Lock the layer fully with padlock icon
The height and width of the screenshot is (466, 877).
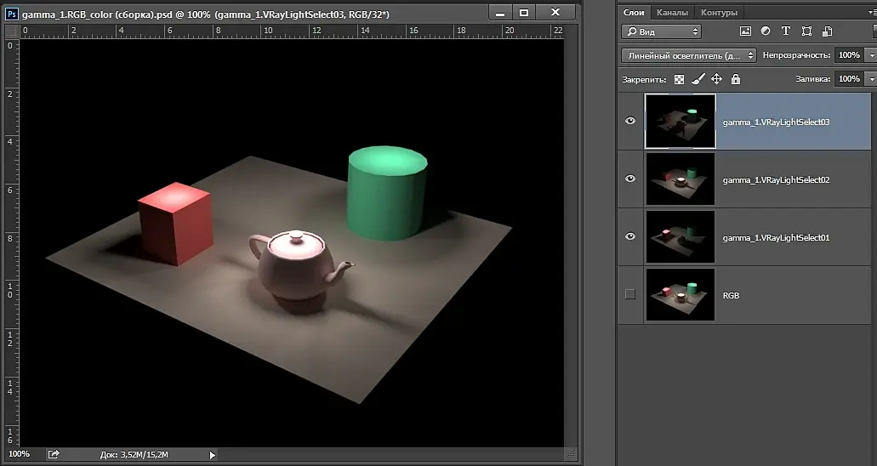pos(736,79)
